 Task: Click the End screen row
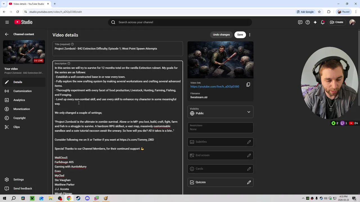pyautogui.click(x=220, y=155)
